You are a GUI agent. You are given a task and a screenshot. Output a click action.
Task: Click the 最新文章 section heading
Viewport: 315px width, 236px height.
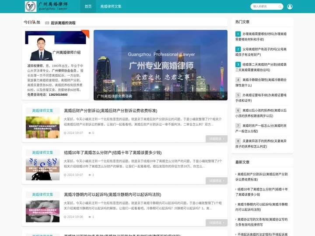tap(242, 162)
